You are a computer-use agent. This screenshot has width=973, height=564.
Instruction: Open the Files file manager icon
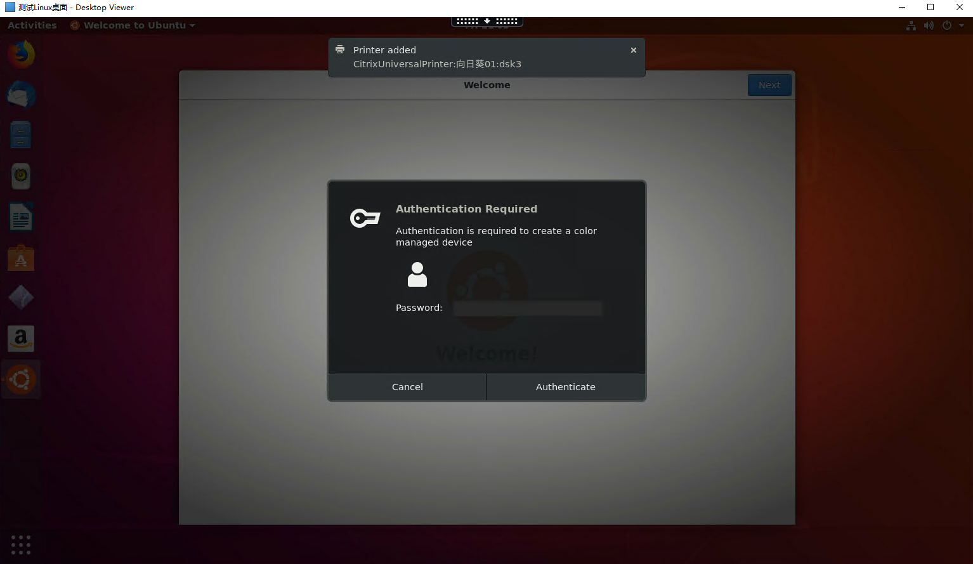click(x=21, y=134)
